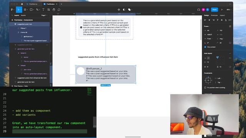
Task: Enable Fix position when scrolling
Action: coord(205,88)
